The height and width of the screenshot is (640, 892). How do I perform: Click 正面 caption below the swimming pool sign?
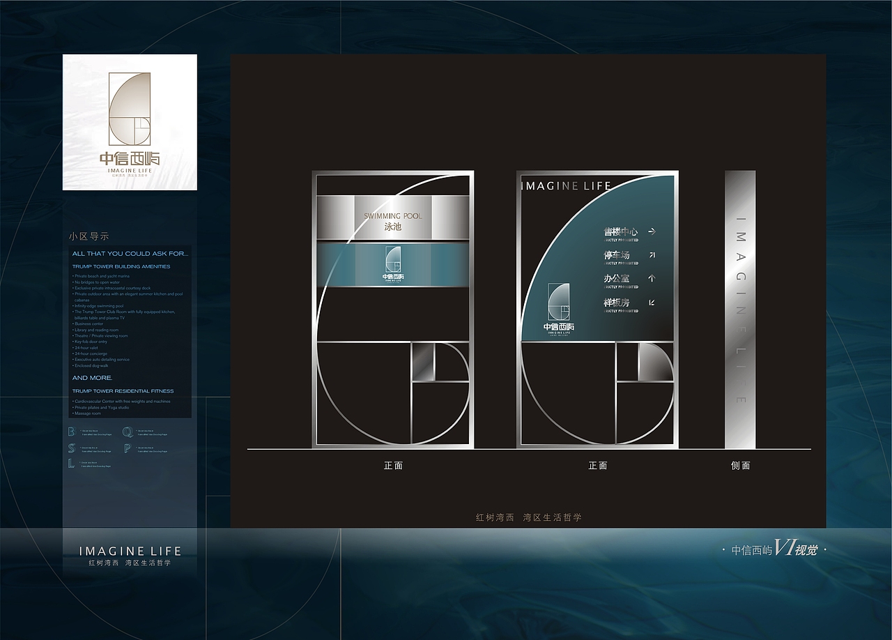(393, 466)
